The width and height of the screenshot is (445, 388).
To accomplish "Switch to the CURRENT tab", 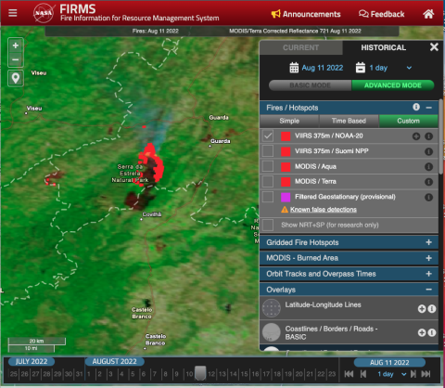I will [300, 47].
